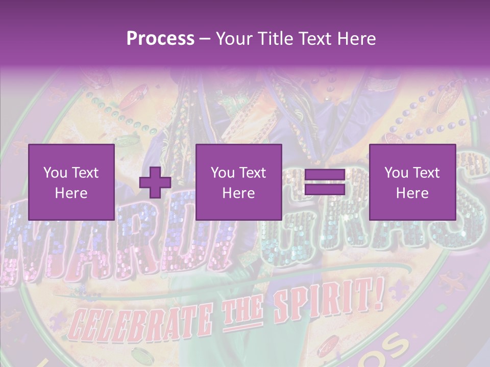Select the upper bar of the equals sign
This screenshot has height=367, width=490.
pos(325,175)
